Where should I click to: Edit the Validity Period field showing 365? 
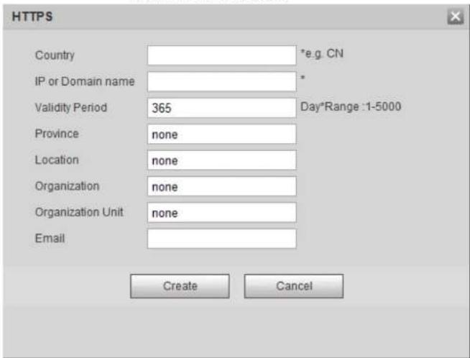[x=222, y=108]
